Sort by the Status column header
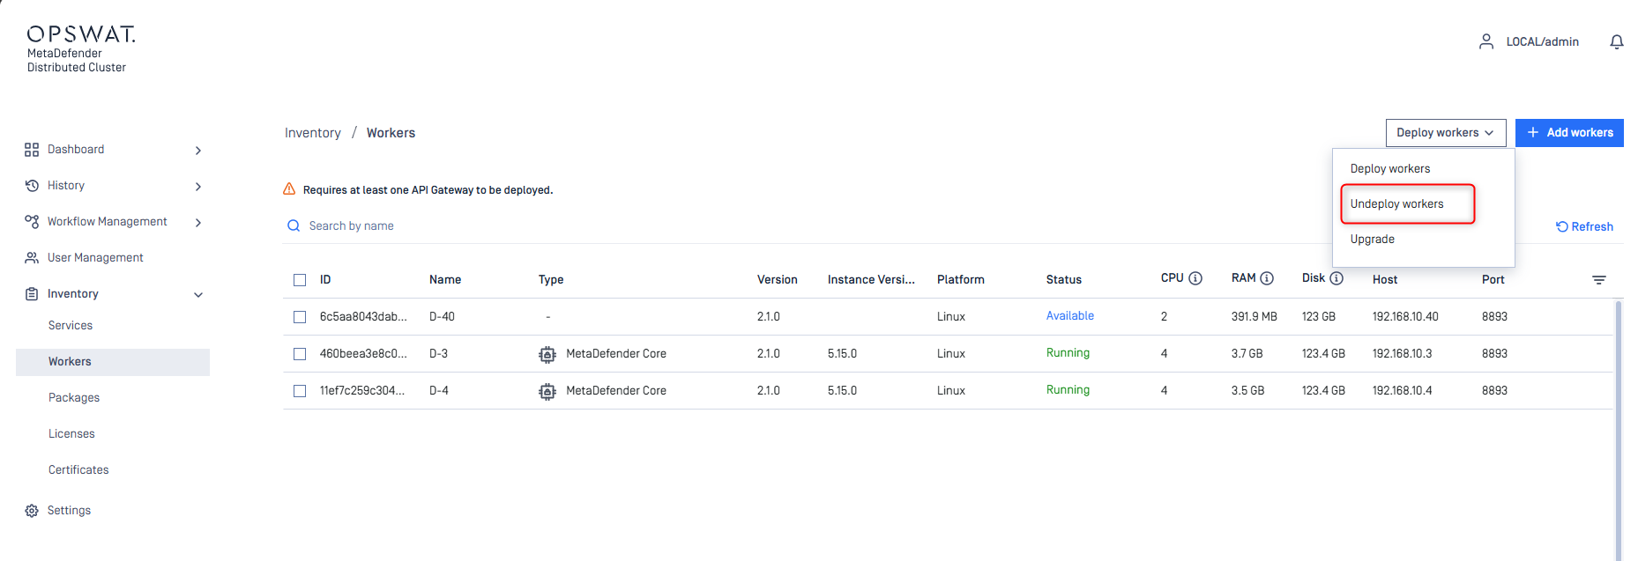The image size is (1638, 561). coord(1063,280)
